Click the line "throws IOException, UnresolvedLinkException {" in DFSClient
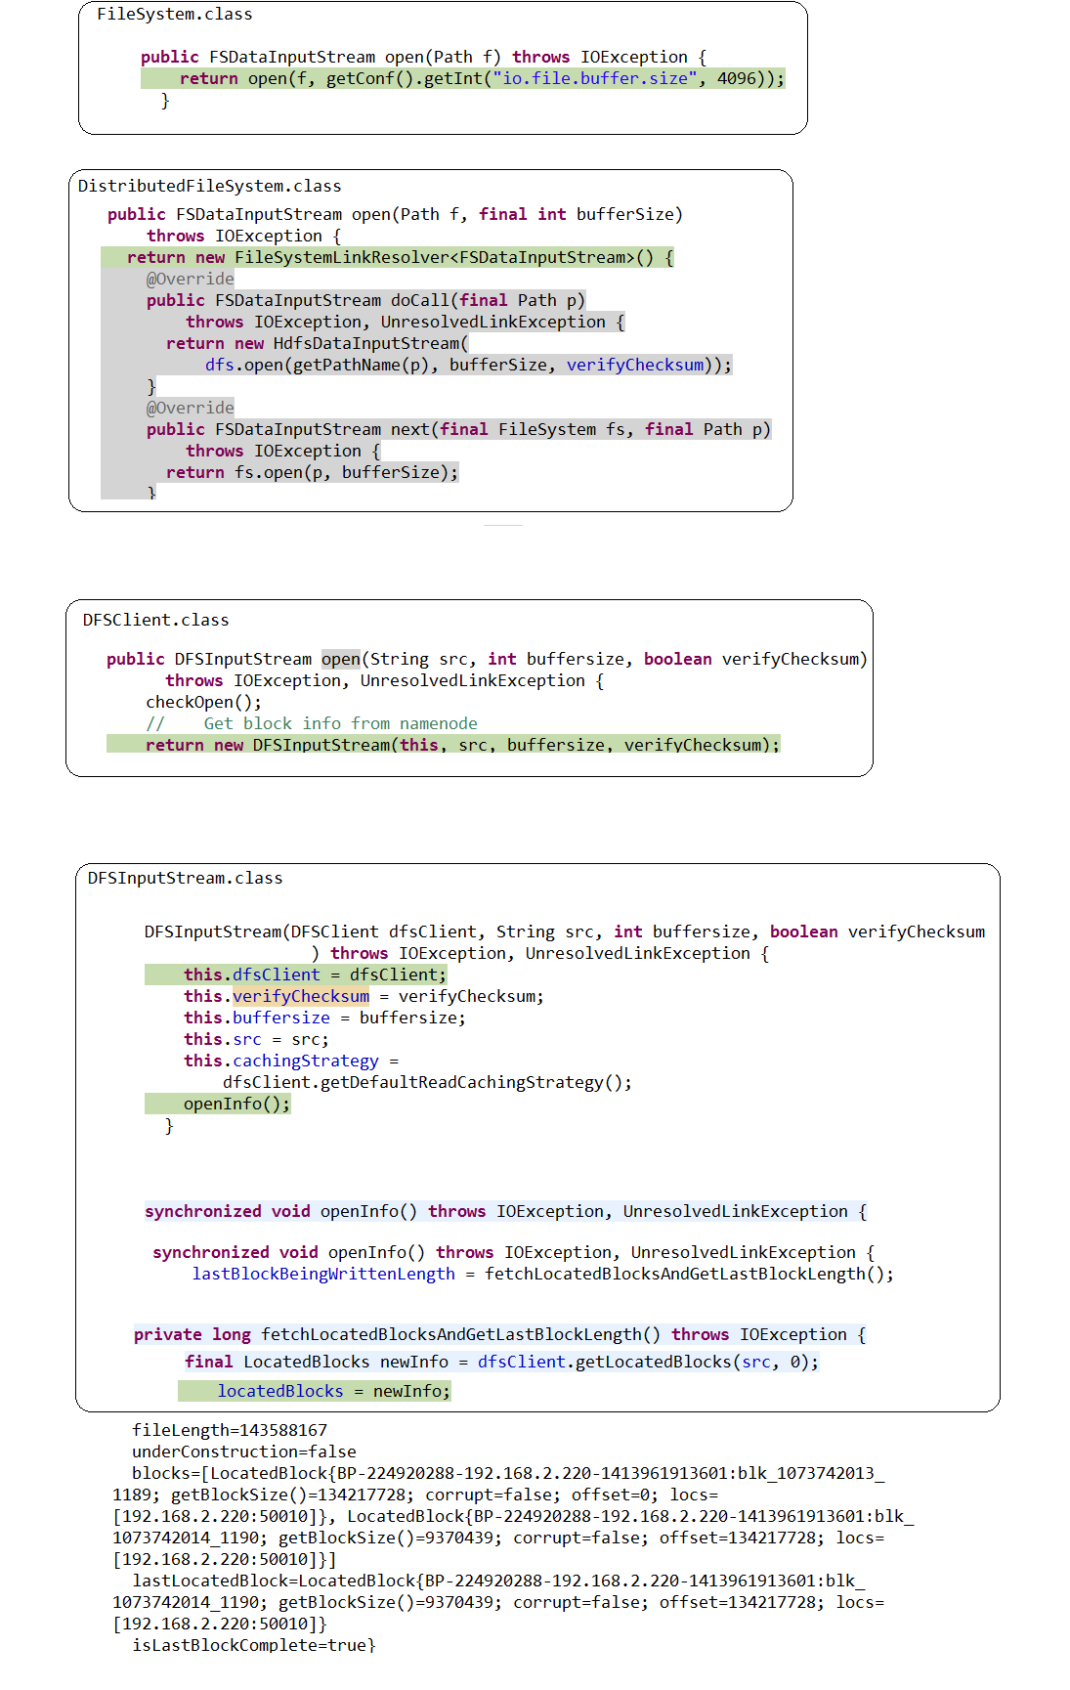1070x1690 pixels. [385, 681]
